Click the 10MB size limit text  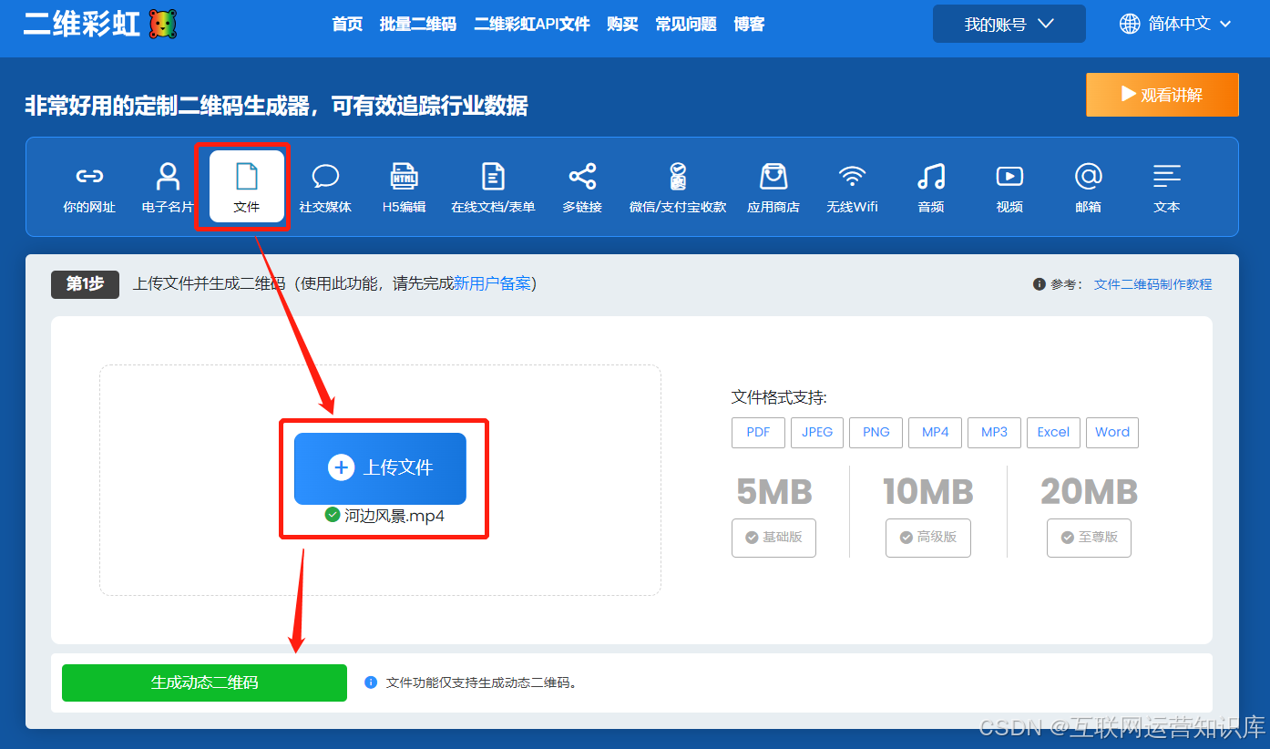[x=928, y=492]
